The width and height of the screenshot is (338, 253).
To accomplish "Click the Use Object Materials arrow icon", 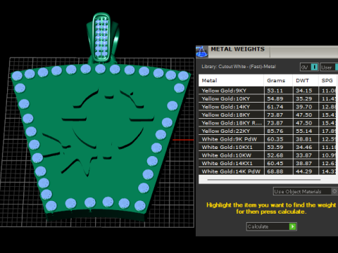I will [x=334, y=191].
